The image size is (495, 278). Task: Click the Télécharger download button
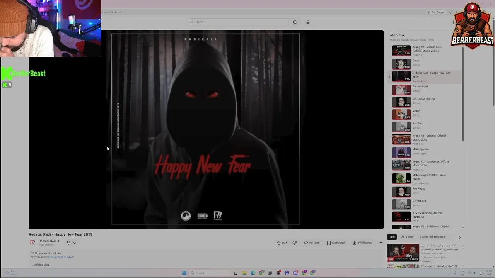362,243
